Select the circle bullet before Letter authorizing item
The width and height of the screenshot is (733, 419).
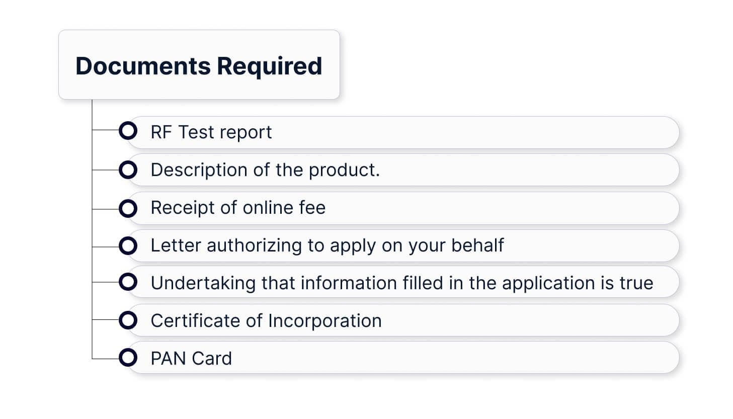[x=128, y=246]
